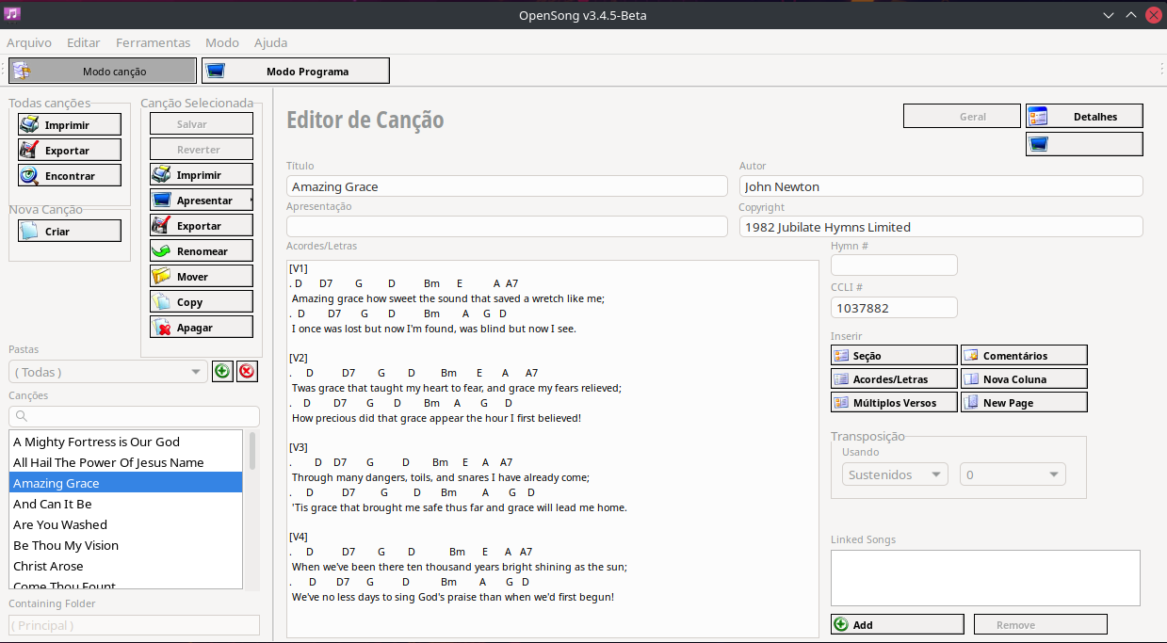Open the Arquivo menu

pos(29,42)
